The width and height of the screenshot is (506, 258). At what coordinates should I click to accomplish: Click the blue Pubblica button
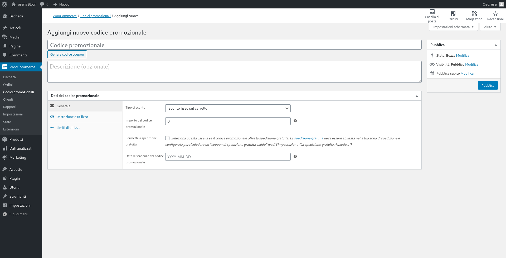pos(488,85)
